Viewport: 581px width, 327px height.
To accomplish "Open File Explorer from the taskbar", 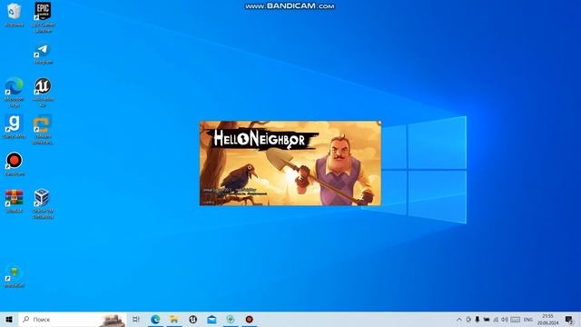I will click(173, 319).
